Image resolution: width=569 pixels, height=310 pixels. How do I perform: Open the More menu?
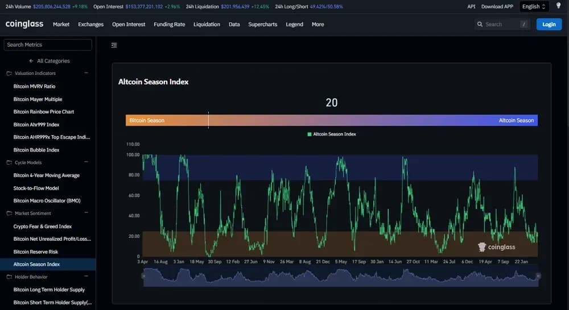click(318, 24)
